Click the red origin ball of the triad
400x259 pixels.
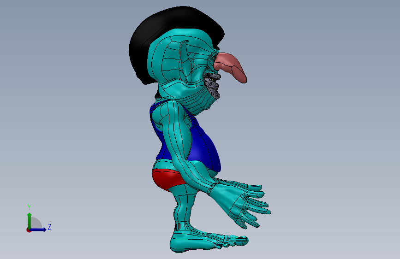point(28,230)
